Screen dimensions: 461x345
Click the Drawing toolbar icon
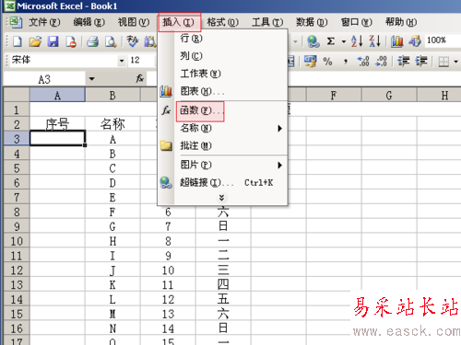415,41
